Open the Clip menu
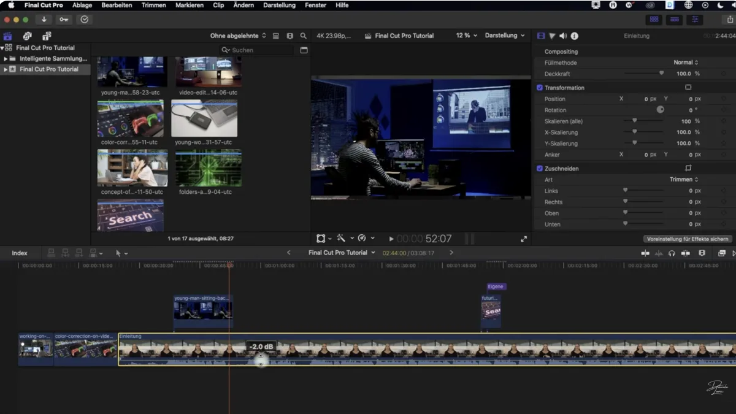The height and width of the screenshot is (414, 736). [x=218, y=5]
